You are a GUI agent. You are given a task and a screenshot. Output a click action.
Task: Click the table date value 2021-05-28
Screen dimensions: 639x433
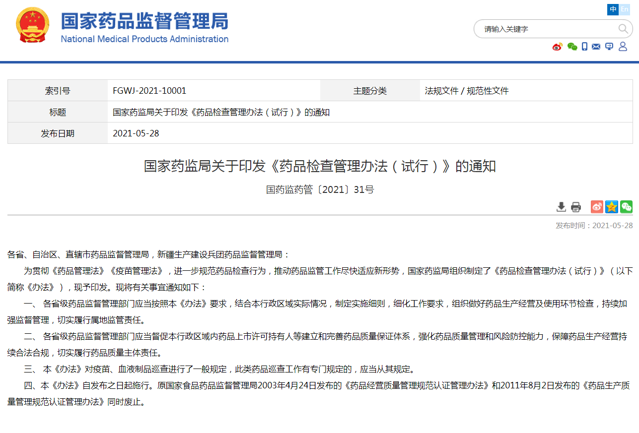click(x=136, y=133)
